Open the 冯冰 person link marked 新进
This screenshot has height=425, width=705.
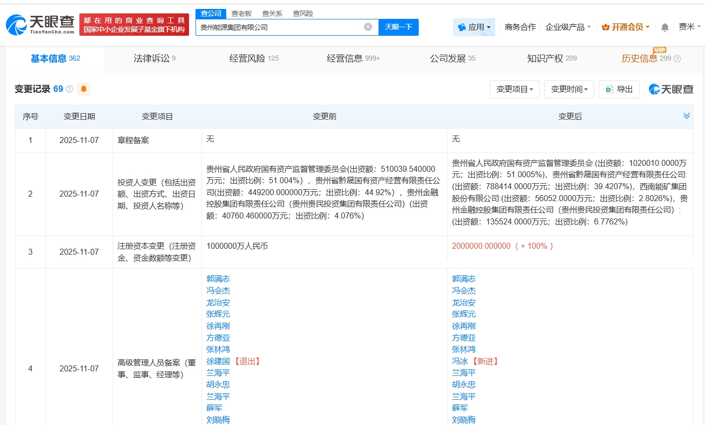(x=460, y=361)
